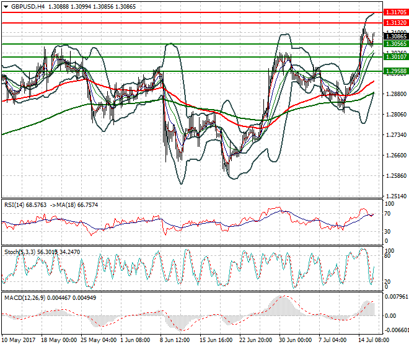Viewport: 409px width, 347px height.
Task: Click the MACD 0.007961 scale value
Action: pos(397,297)
